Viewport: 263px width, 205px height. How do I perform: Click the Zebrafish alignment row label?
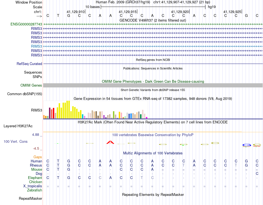tap(35, 190)
